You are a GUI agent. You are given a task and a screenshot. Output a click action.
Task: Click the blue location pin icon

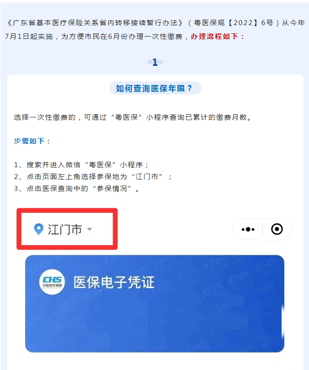click(38, 229)
